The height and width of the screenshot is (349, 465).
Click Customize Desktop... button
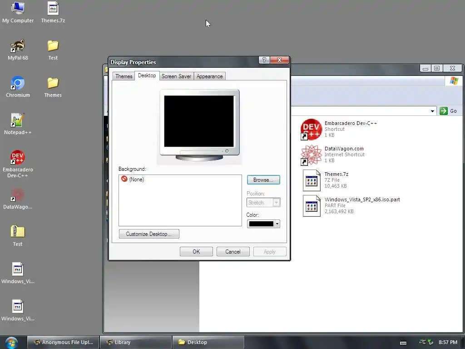[x=149, y=234]
